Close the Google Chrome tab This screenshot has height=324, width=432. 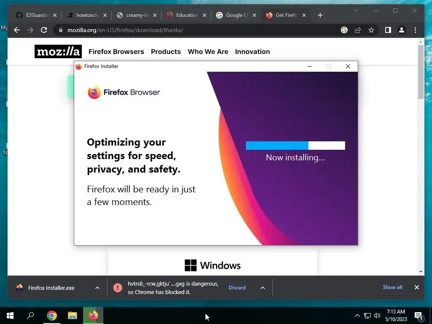[254, 16]
